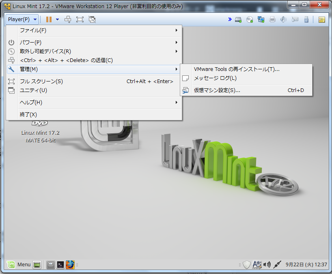The height and width of the screenshot is (274, 332).
Task: Launch Firefox from Mint panel
Action: (70, 265)
